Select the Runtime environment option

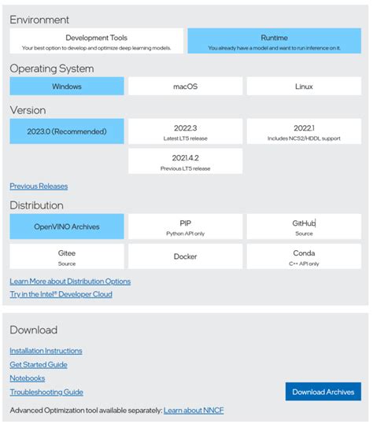click(x=275, y=41)
